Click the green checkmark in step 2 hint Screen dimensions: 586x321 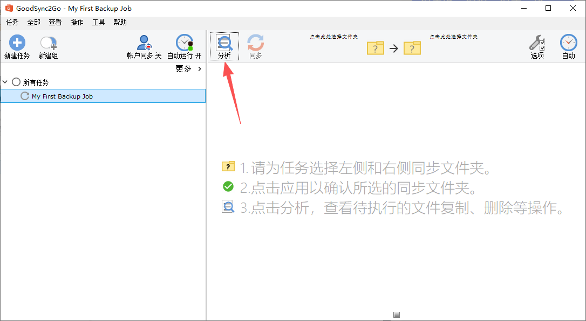click(x=228, y=186)
